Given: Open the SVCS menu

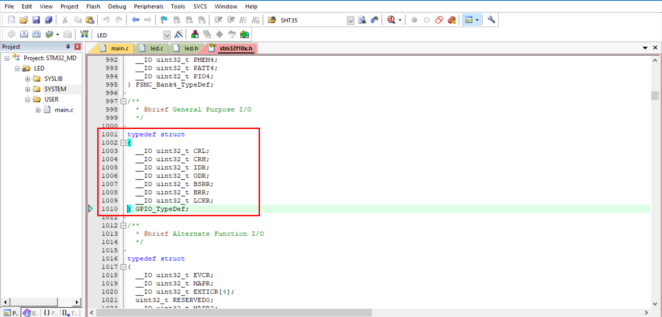Looking at the screenshot, I should pyautogui.click(x=200, y=6).
